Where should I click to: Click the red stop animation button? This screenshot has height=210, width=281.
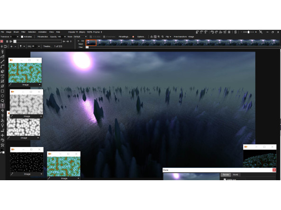(x=2, y=41)
